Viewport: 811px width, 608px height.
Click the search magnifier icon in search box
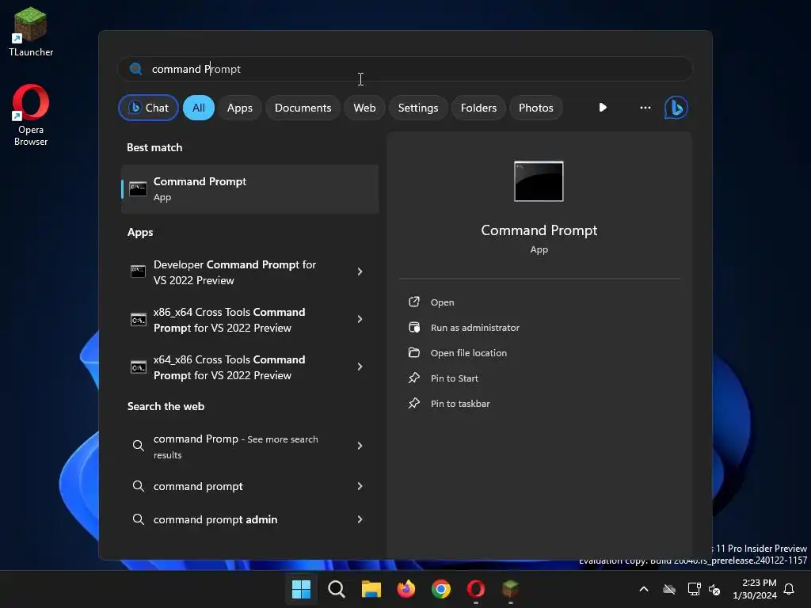(x=136, y=69)
